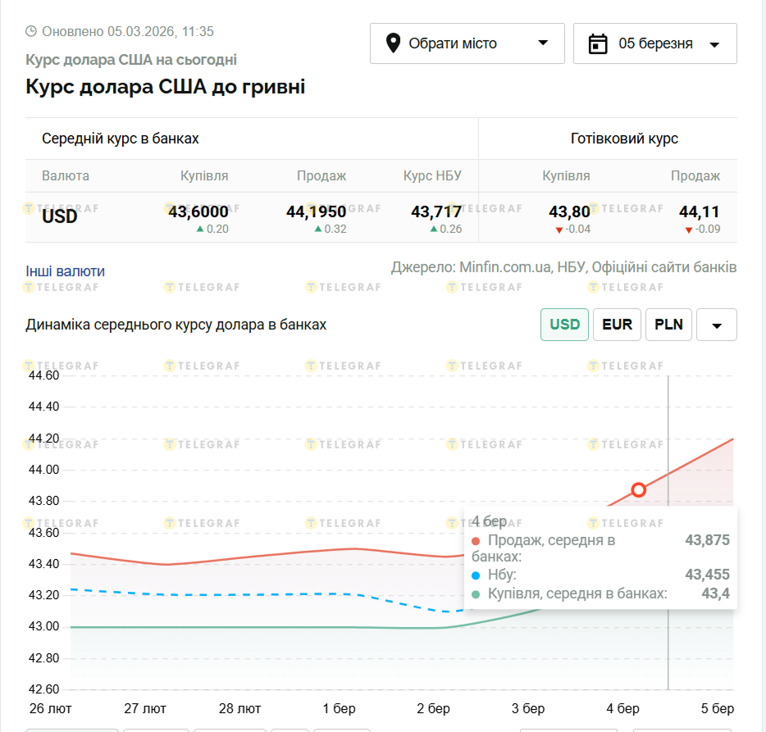Viewport: 766px width, 732px height.
Task: Click the clock icon next to Оновлено
Action: click(31, 32)
